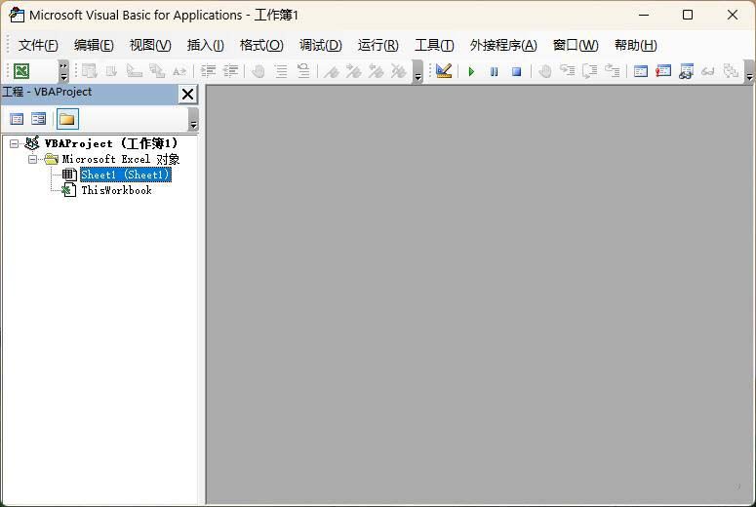Click List Constants toolbar icon

tap(112, 71)
